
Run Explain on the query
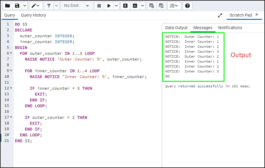125,6
